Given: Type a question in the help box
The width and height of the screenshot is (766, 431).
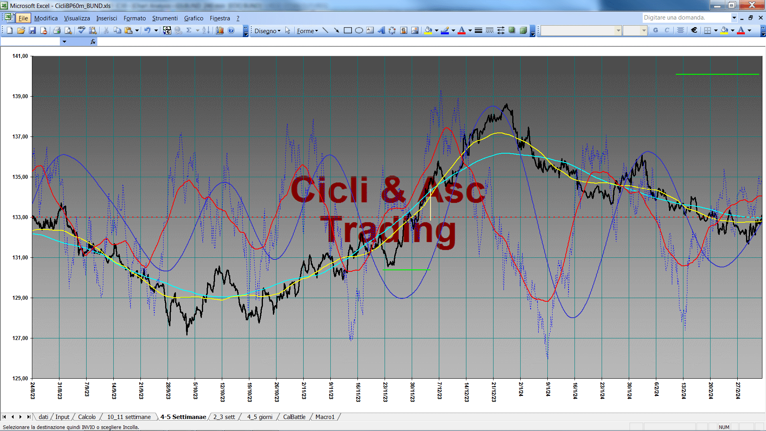Looking at the screenshot, I should pos(687,18).
